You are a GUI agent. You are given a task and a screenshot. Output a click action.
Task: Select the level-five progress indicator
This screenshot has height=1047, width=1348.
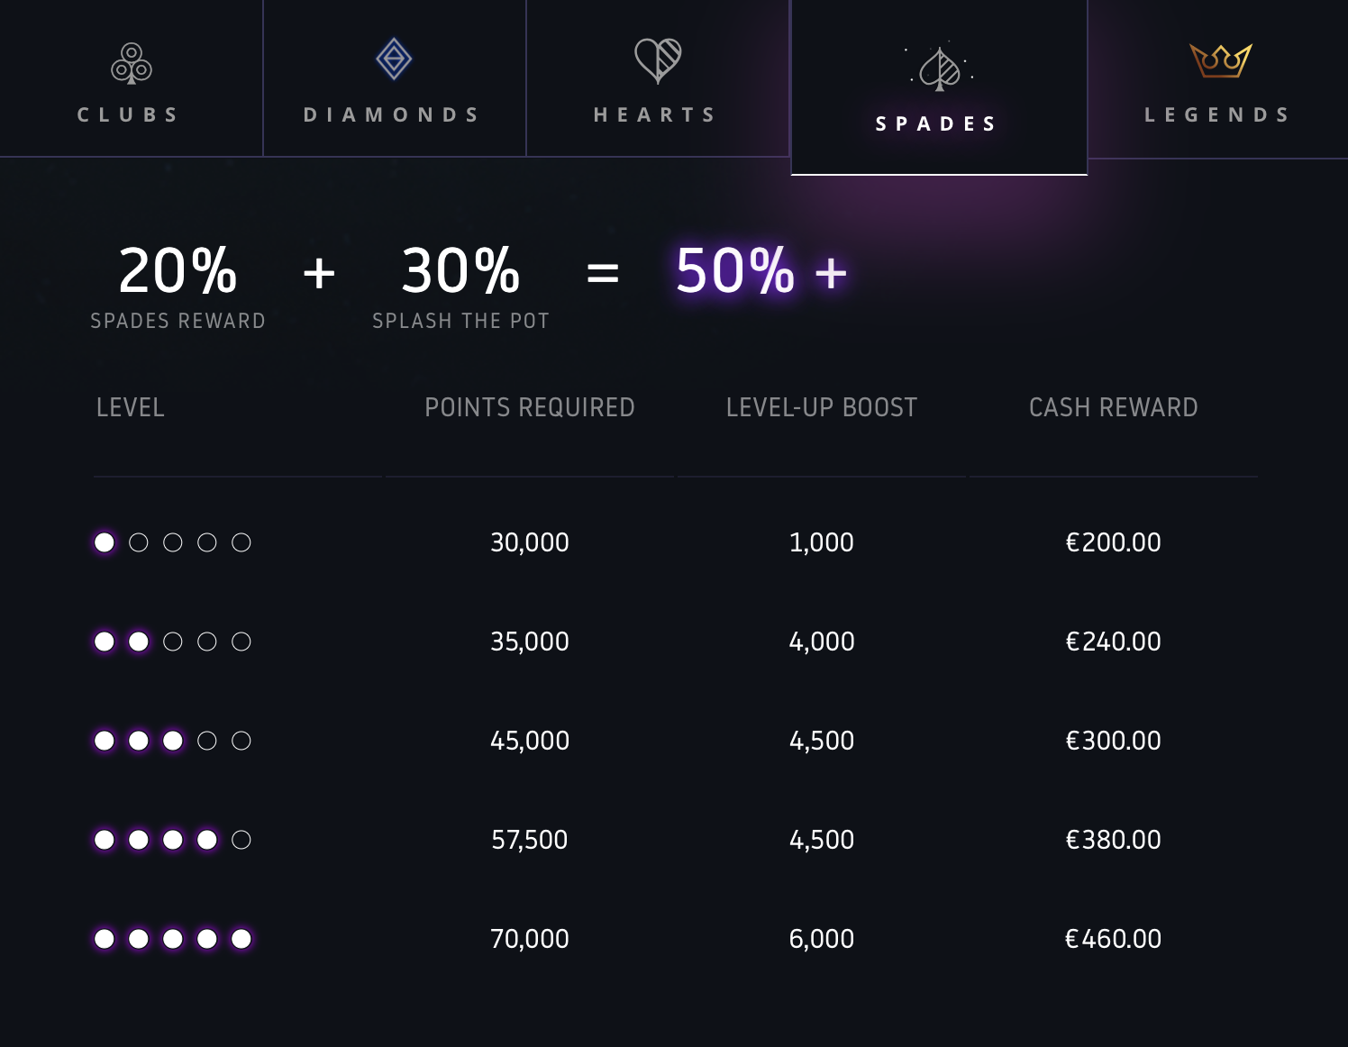point(172,938)
